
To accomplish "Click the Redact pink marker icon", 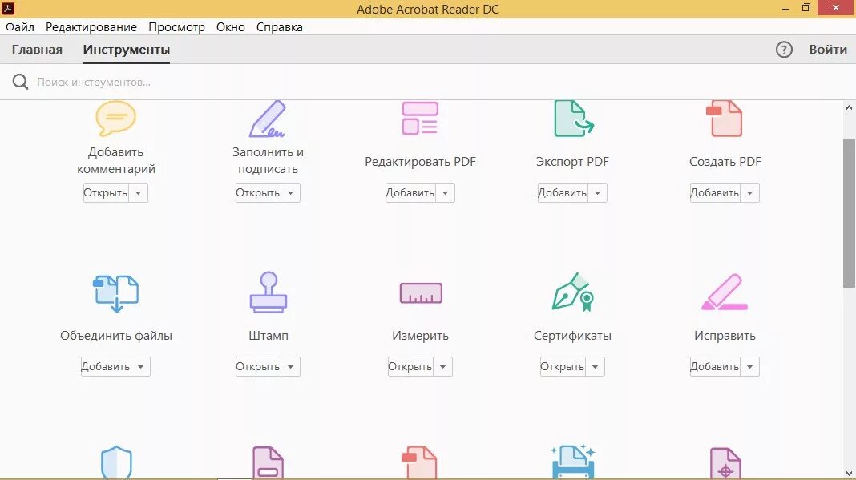I will coord(725,292).
